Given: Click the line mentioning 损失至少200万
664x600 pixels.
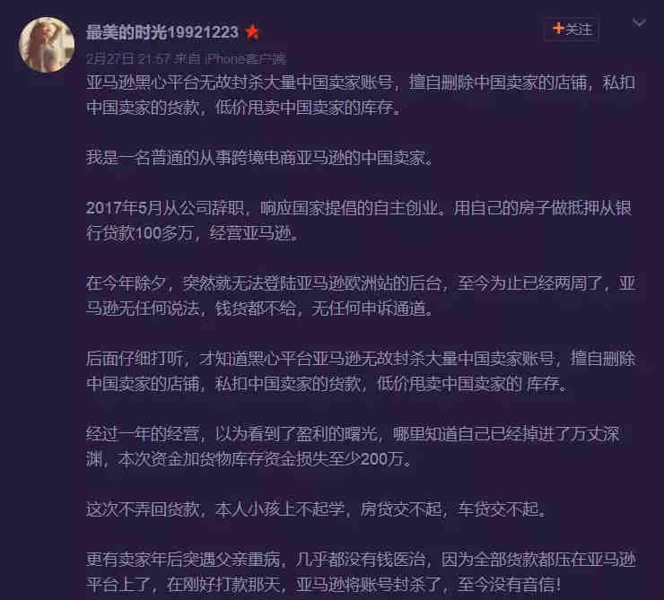Looking at the screenshot, I should (249, 458).
